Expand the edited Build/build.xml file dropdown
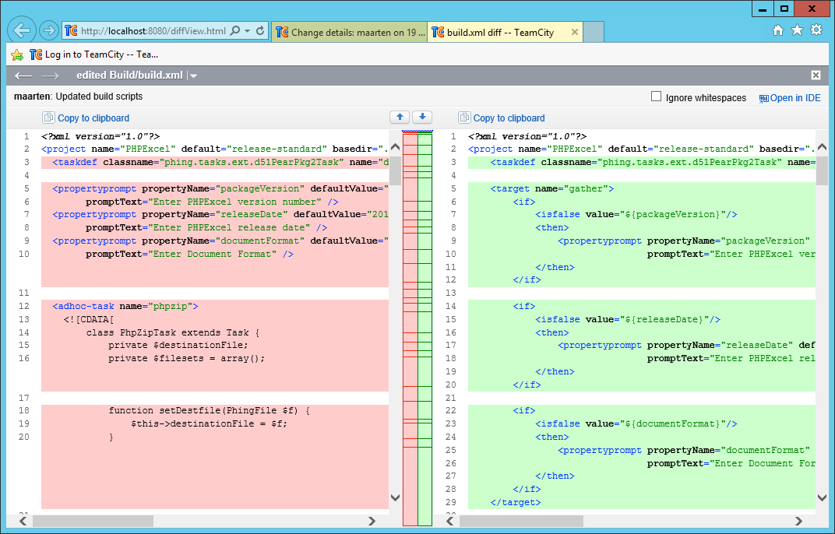The height and width of the screenshot is (534, 835). tap(193, 76)
